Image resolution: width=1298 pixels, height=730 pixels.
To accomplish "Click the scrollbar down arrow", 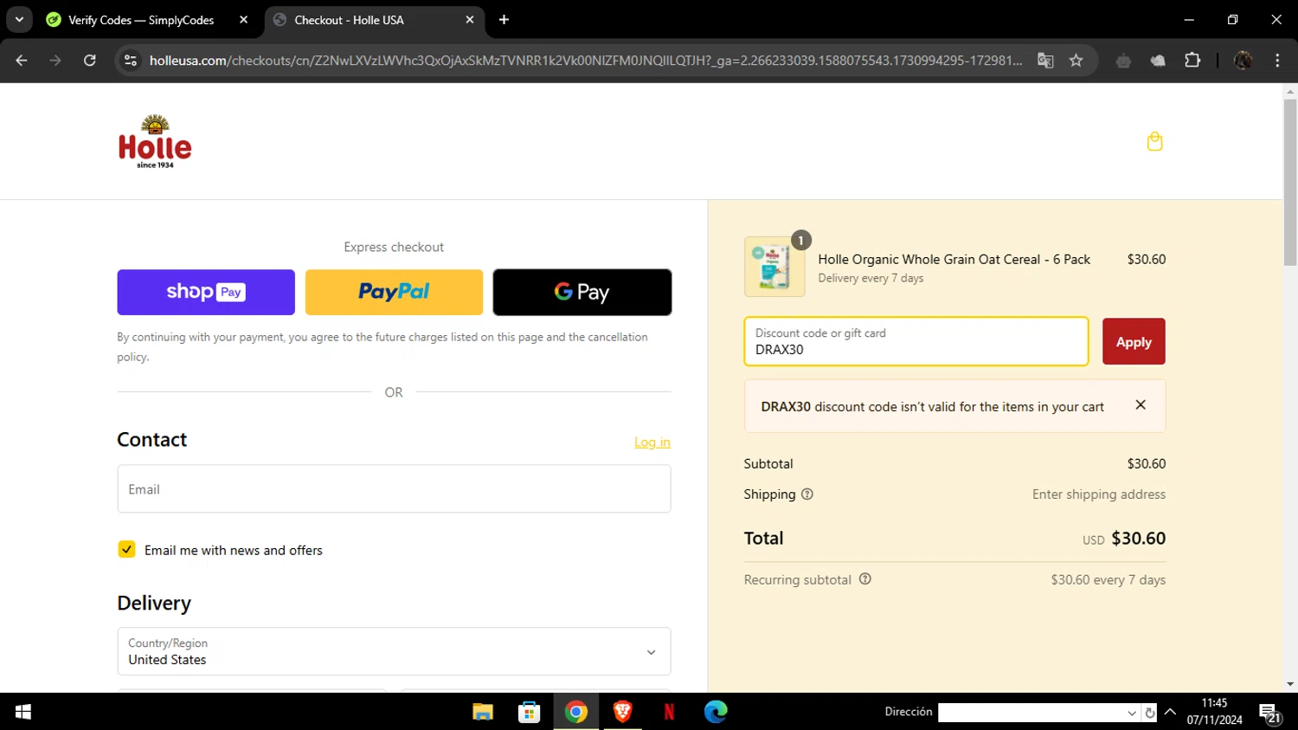I will tap(1290, 684).
